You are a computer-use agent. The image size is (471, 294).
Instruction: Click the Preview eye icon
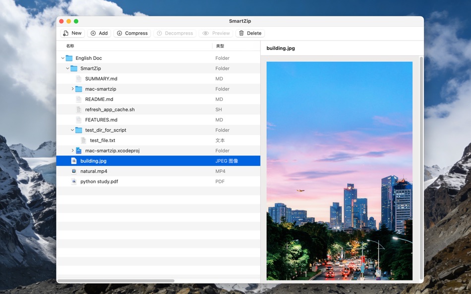205,33
